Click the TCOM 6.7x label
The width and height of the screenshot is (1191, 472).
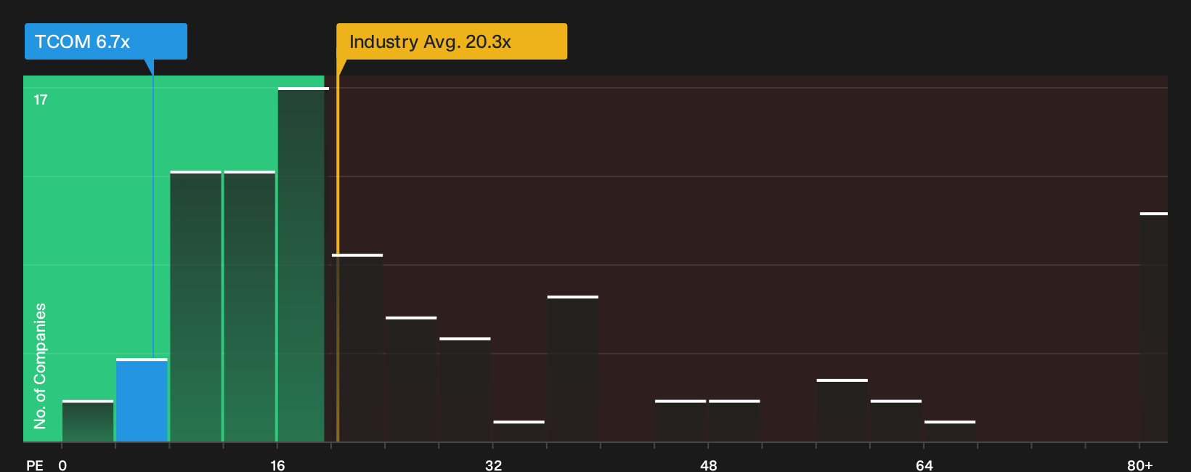click(105, 41)
